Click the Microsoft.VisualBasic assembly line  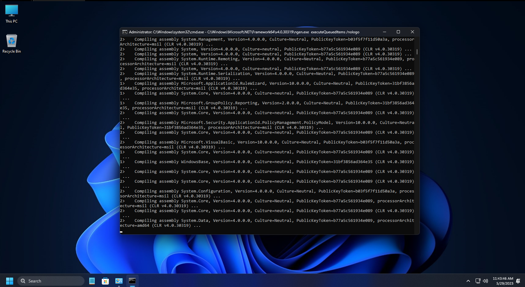(x=267, y=145)
